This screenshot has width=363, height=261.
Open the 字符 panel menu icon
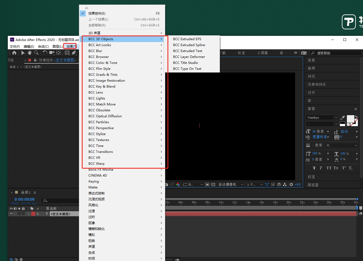click(356, 109)
